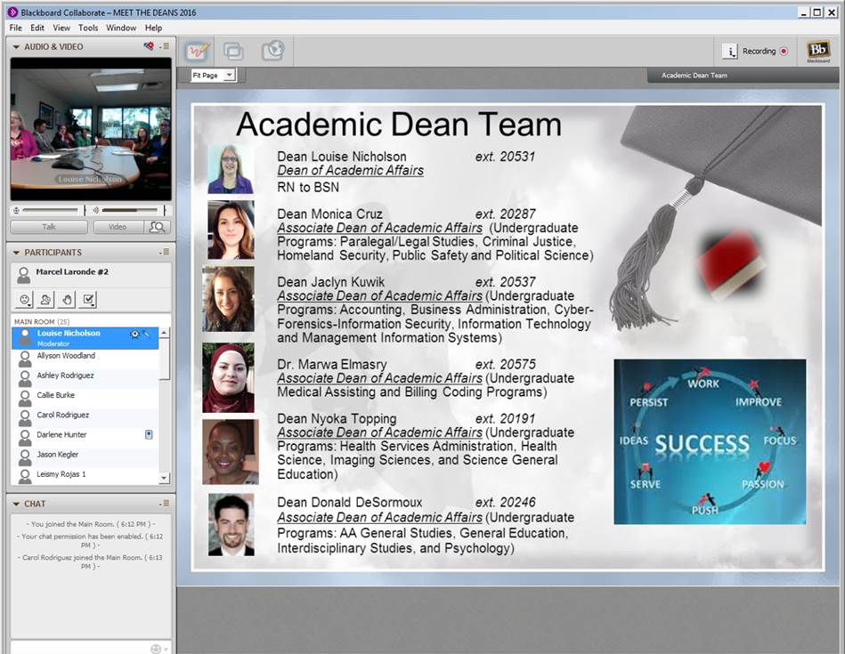Switch to Application Sharing mode icon

click(232, 52)
